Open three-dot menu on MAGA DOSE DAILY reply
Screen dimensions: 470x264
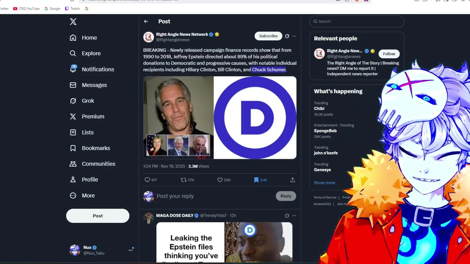294,216
